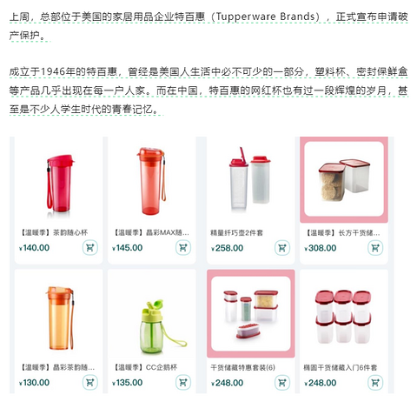Click cart icon for 椭圆干货储藏入门6件套
The height and width of the screenshot is (402, 417).
tap(375, 382)
